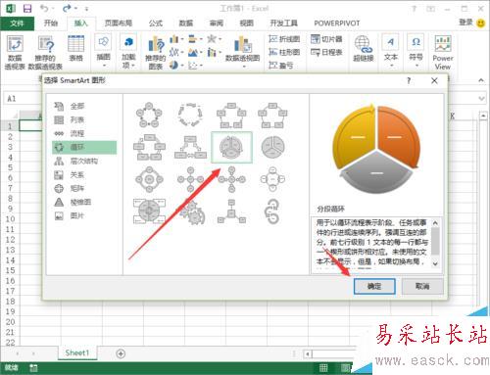Select the 层次结构 (Hierarchy) SmartArt category
Viewport: 490px width, 375px height.
point(84,161)
